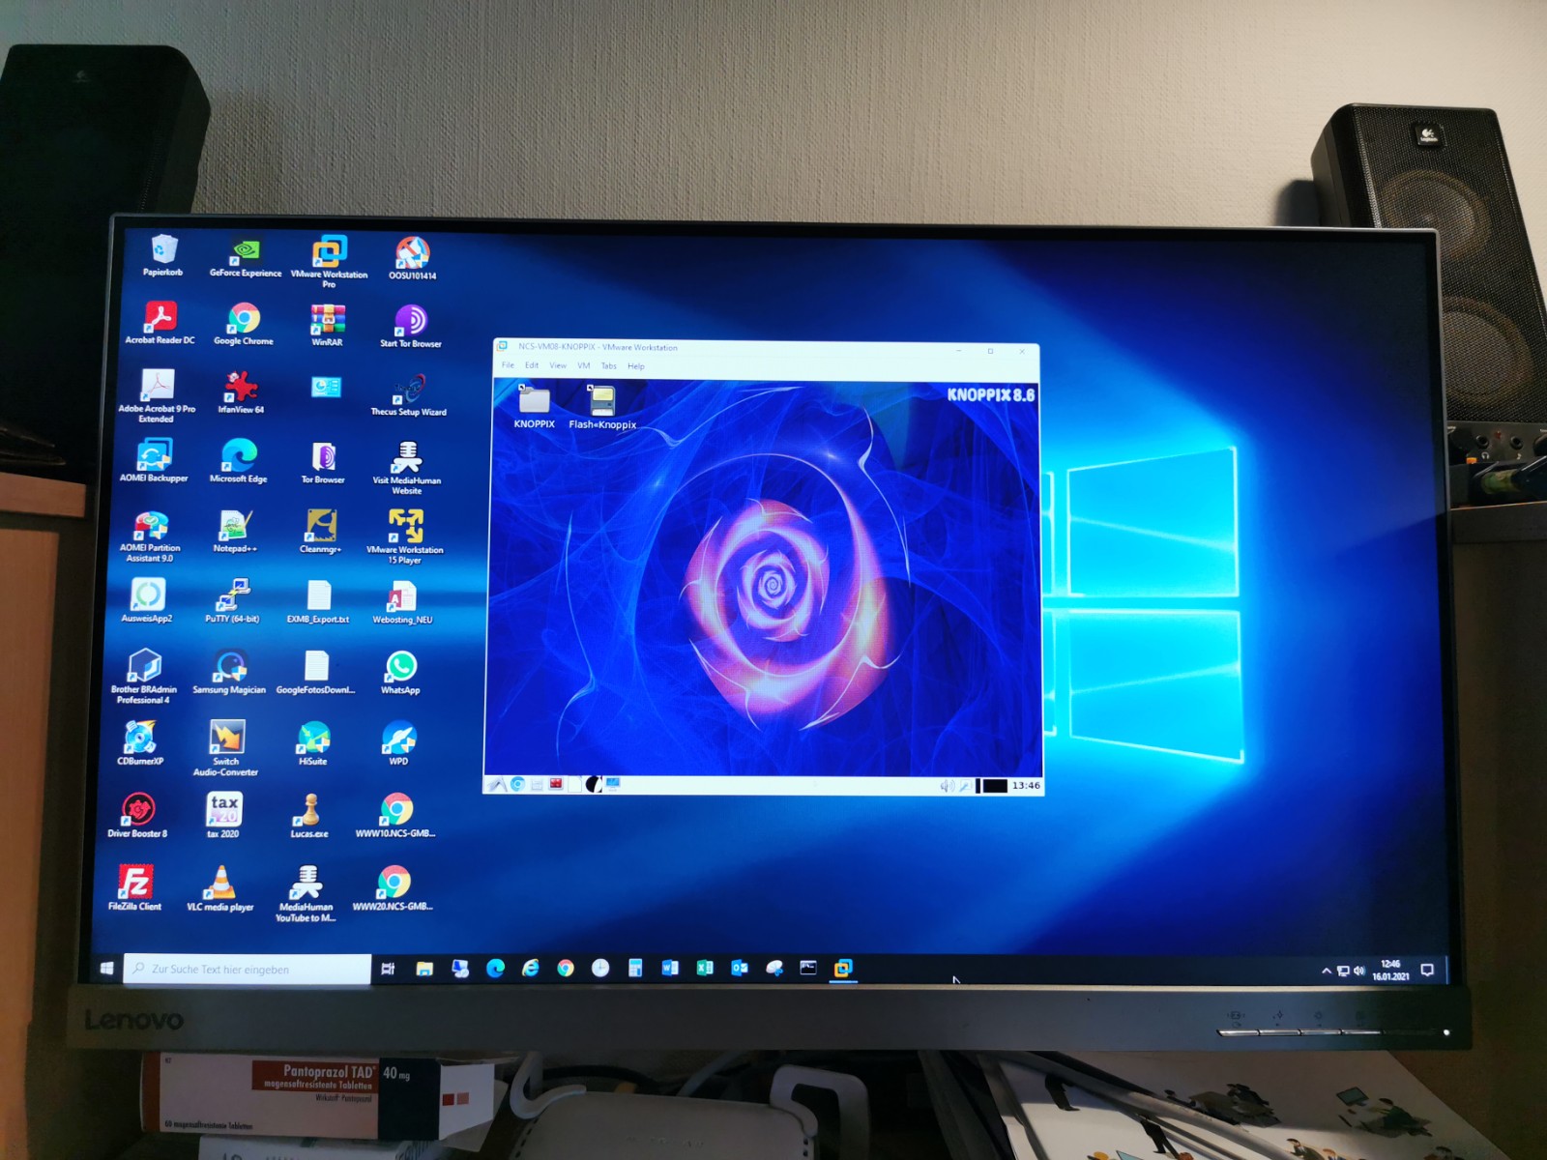Viewport: 1547px width, 1160px height.
Task: Click VMware Workstation icon in taskbar
Action: click(x=843, y=968)
